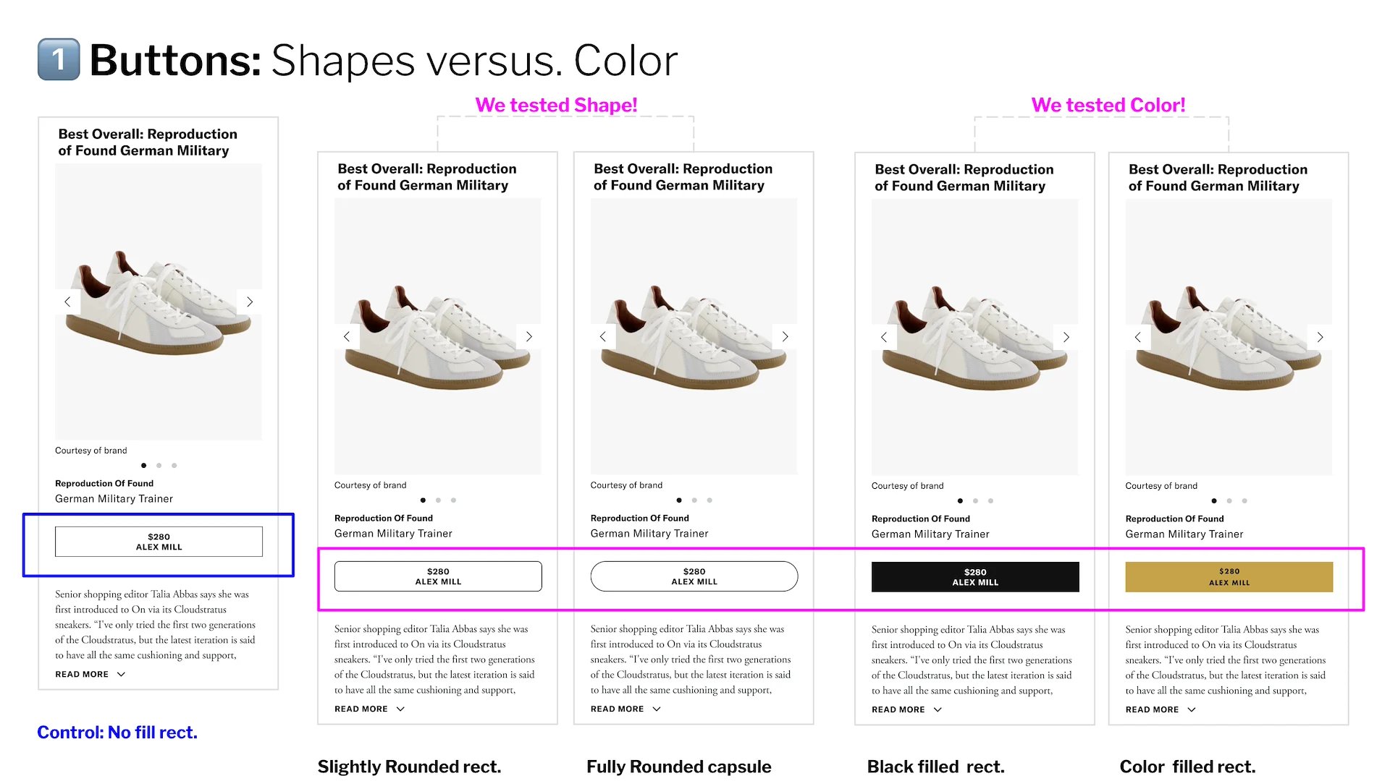Image resolution: width=1390 pixels, height=781 pixels.
Task: Expand READ MORE on fully rounded capsule card
Action: [x=625, y=709]
